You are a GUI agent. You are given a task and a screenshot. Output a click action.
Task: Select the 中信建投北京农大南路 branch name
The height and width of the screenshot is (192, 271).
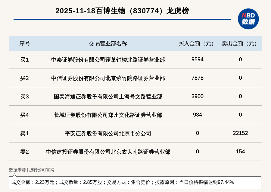tap(108, 152)
